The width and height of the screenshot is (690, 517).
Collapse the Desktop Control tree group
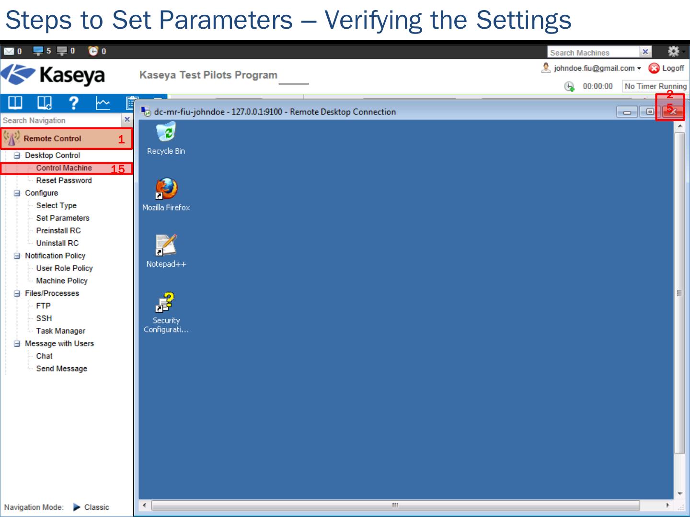pyautogui.click(x=17, y=156)
